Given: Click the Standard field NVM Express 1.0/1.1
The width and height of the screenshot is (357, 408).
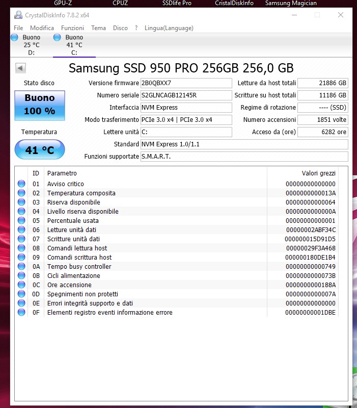Looking at the screenshot, I should [x=244, y=144].
